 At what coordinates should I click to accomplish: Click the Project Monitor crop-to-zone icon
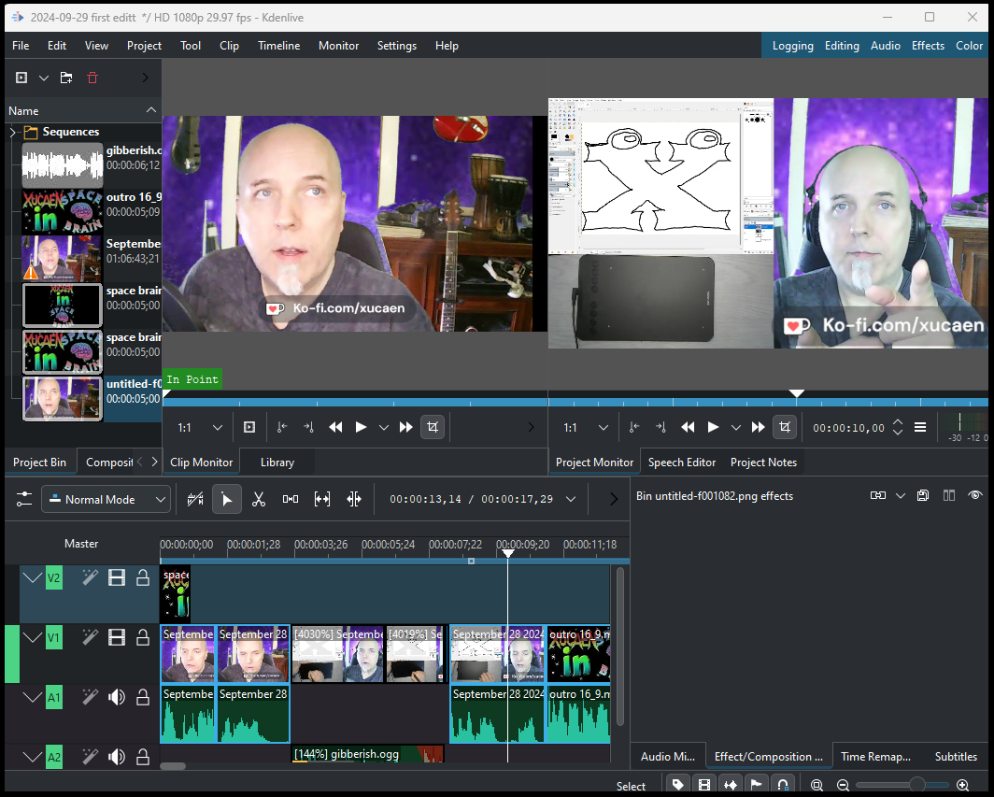click(785, 427)
